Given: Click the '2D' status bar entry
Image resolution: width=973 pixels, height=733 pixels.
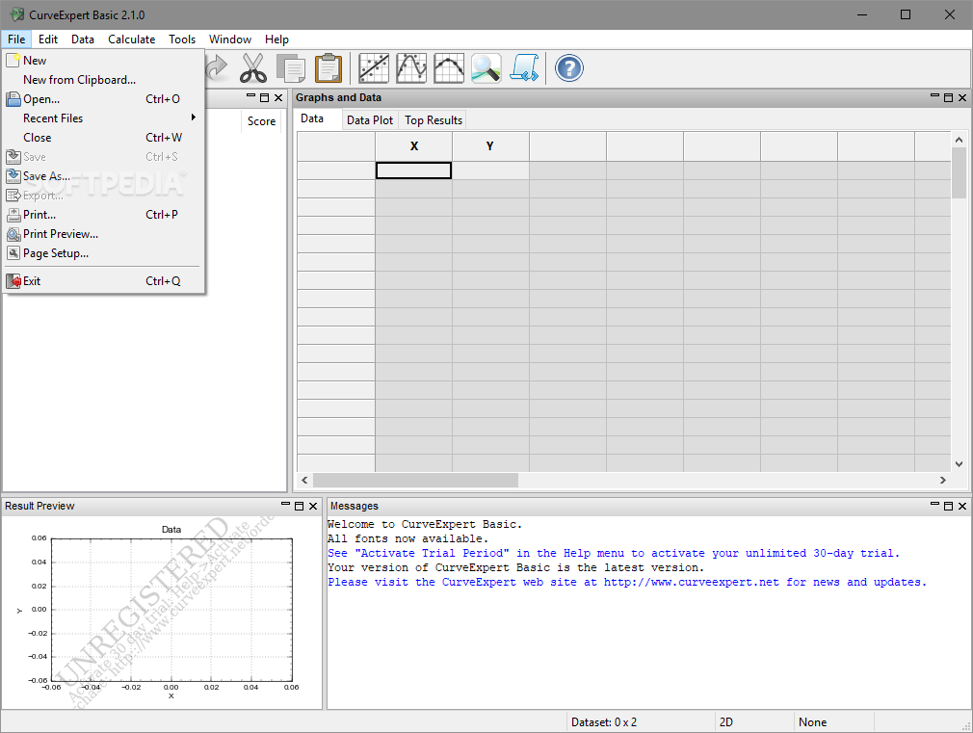Looking at the screenshot, I should [x=726, y=721].
